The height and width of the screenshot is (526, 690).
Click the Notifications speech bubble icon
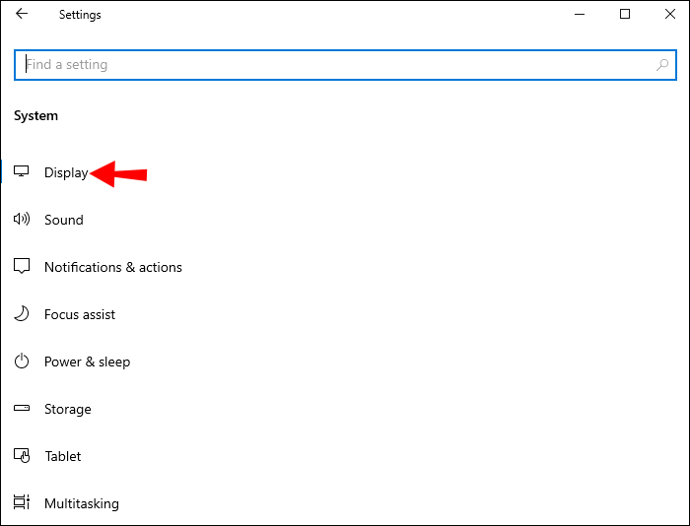(22, 266)
